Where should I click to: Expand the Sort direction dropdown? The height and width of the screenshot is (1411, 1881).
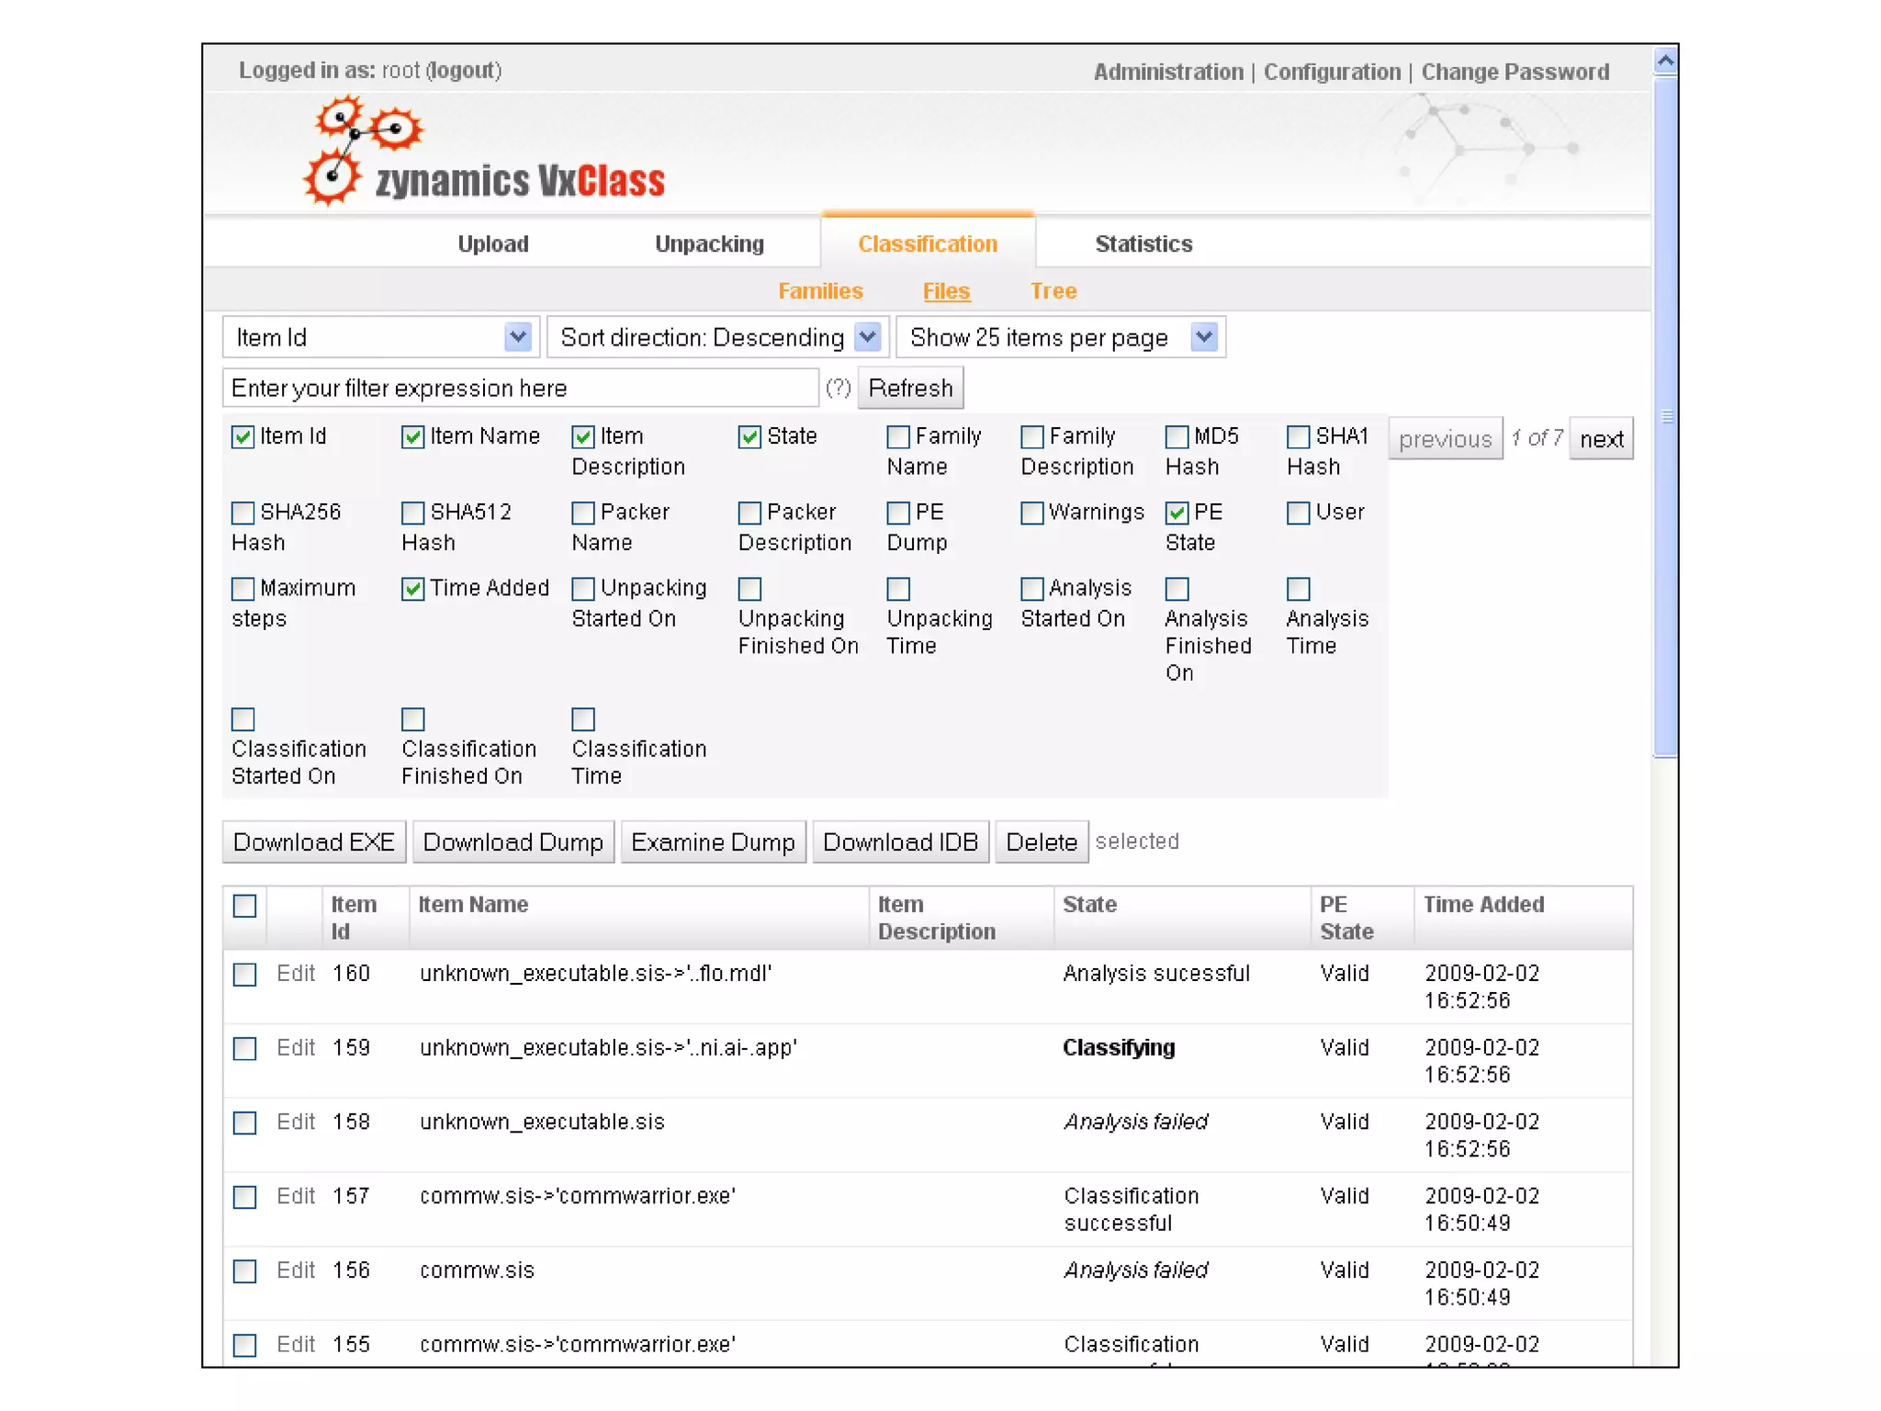click(x=867, y=337)
